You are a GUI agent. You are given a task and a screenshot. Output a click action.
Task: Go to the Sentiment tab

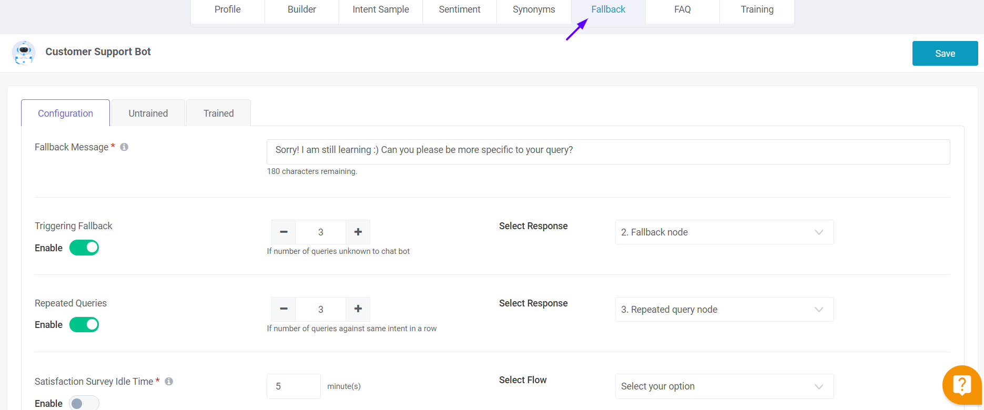(x=460, y=9)
